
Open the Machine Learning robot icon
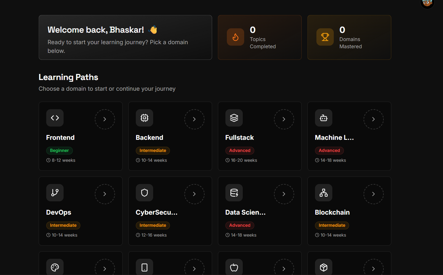click(x=324, y=118)
